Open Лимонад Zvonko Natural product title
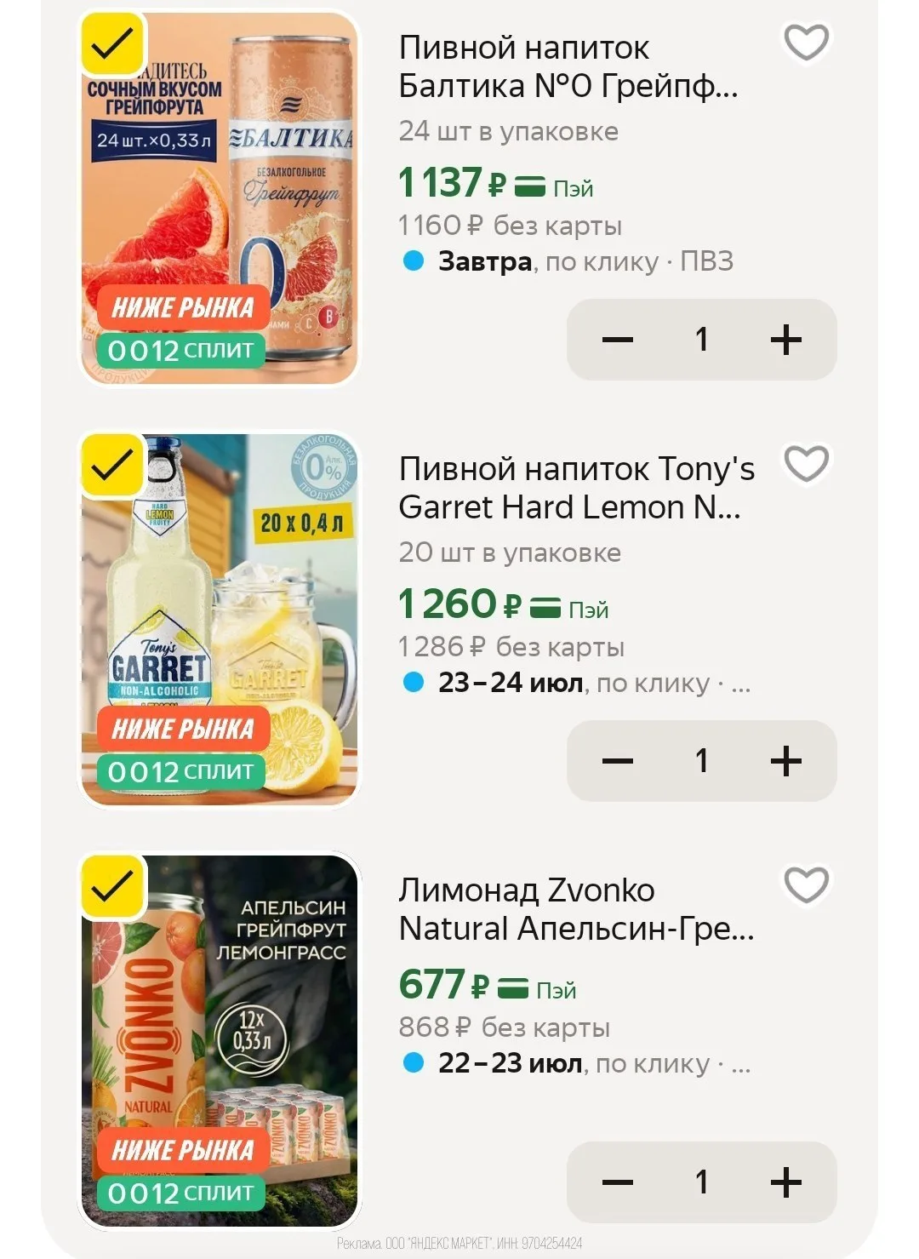 tap(576, 909)
